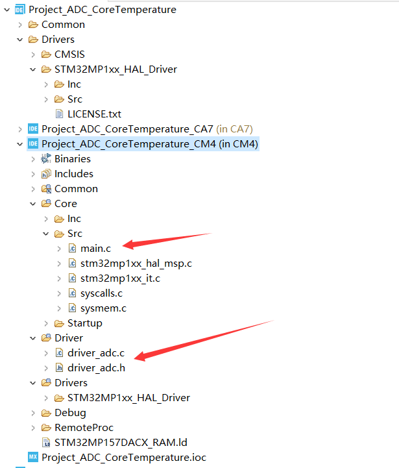Click the Debug folder icon
Image resolution: width=399 pixels, height=468 pixels.
click(46, 413)
